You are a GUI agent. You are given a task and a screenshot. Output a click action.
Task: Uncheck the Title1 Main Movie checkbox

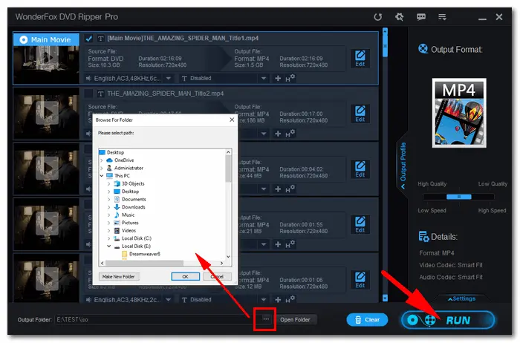(x=88, y=39)
